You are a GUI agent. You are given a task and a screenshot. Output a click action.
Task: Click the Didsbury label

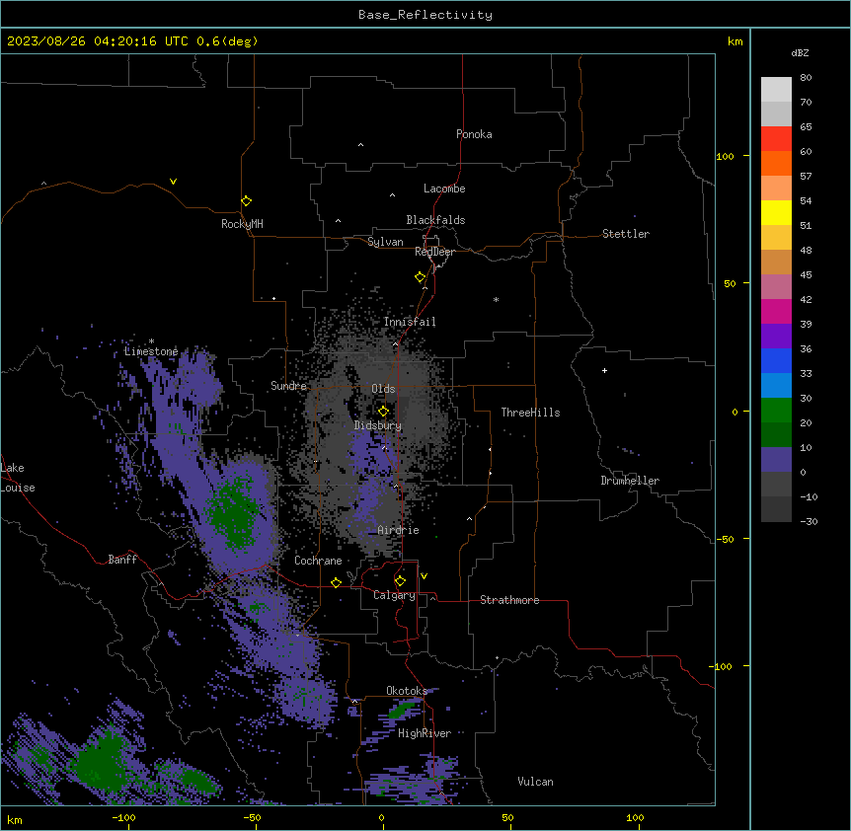coord(378,425)
